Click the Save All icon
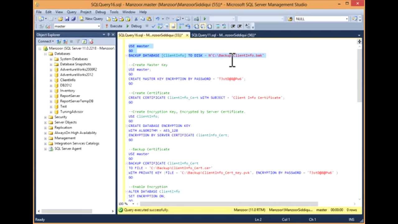The height and width of the screenshot is (224, 398). pyautogui.click(x=73, y=19)
